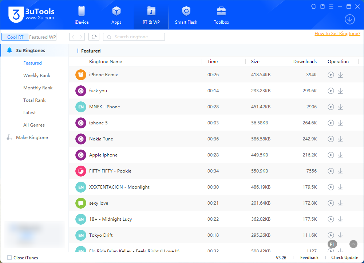
Task: Refresh the ringtone list
Action: click(94, 37)
